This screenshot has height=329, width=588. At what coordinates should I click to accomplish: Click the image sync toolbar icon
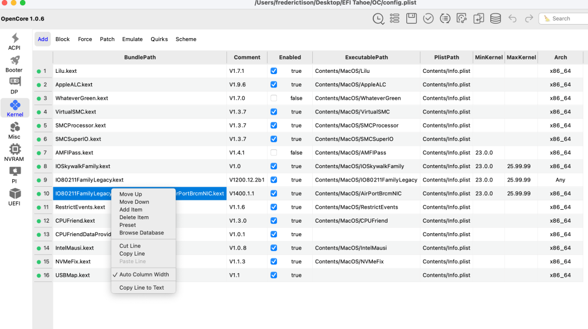[x=462, y=18]
